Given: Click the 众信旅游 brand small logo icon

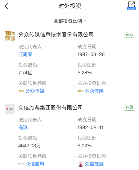Looking at the screenshot, I should (21, 164).
